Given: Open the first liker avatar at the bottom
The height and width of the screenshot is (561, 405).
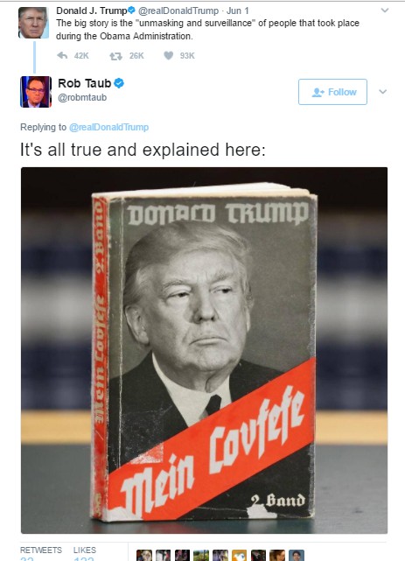Looking at the screenshot, I should (144, 555).
